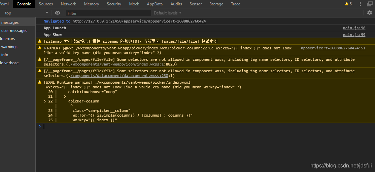Viewport: 375px width, 172px height.
Task: Open the DevTools three-dot more menu
Action: pos(361,4)
